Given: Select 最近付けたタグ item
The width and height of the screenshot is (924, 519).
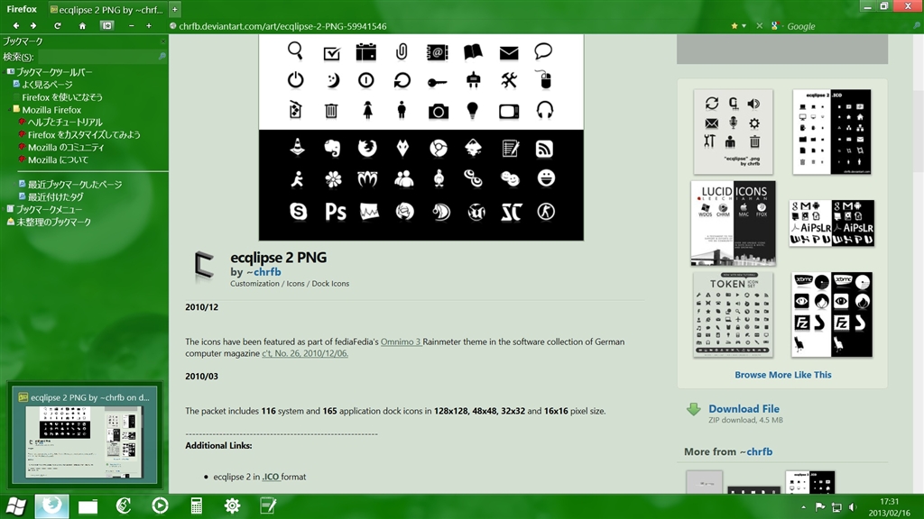Looking at the screenshot, I should 51,196.
